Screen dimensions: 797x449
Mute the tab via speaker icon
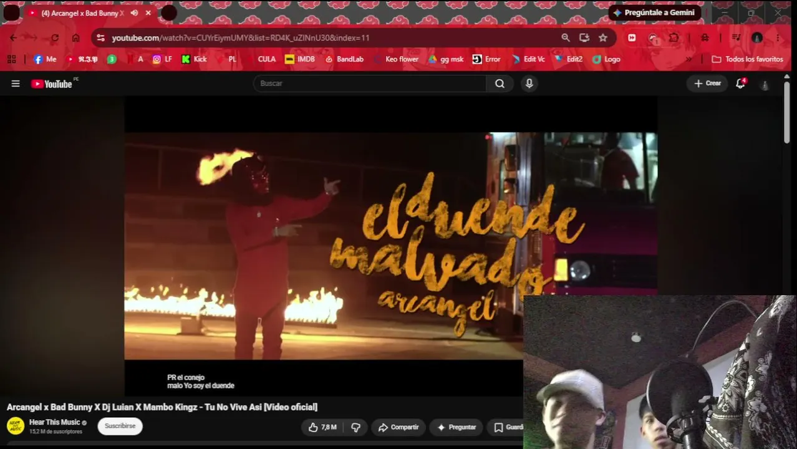(x=134, y=12)
